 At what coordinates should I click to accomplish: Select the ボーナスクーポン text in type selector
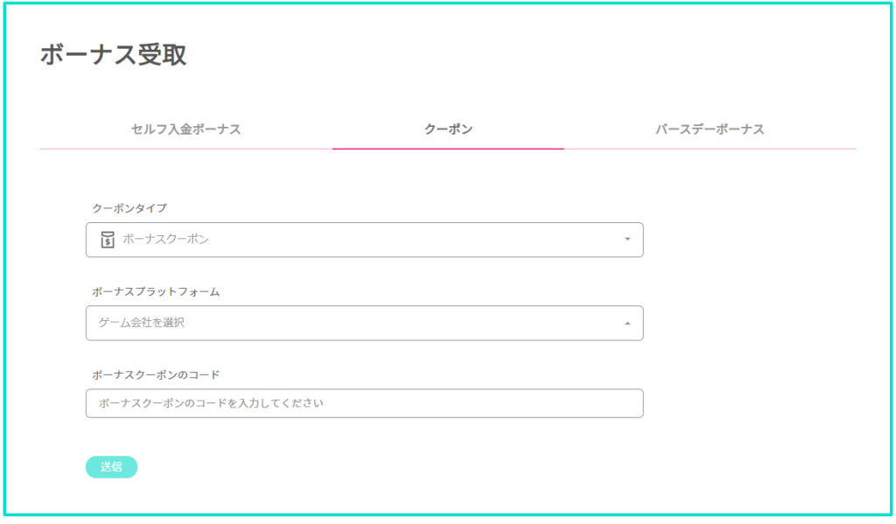point(165,240)
